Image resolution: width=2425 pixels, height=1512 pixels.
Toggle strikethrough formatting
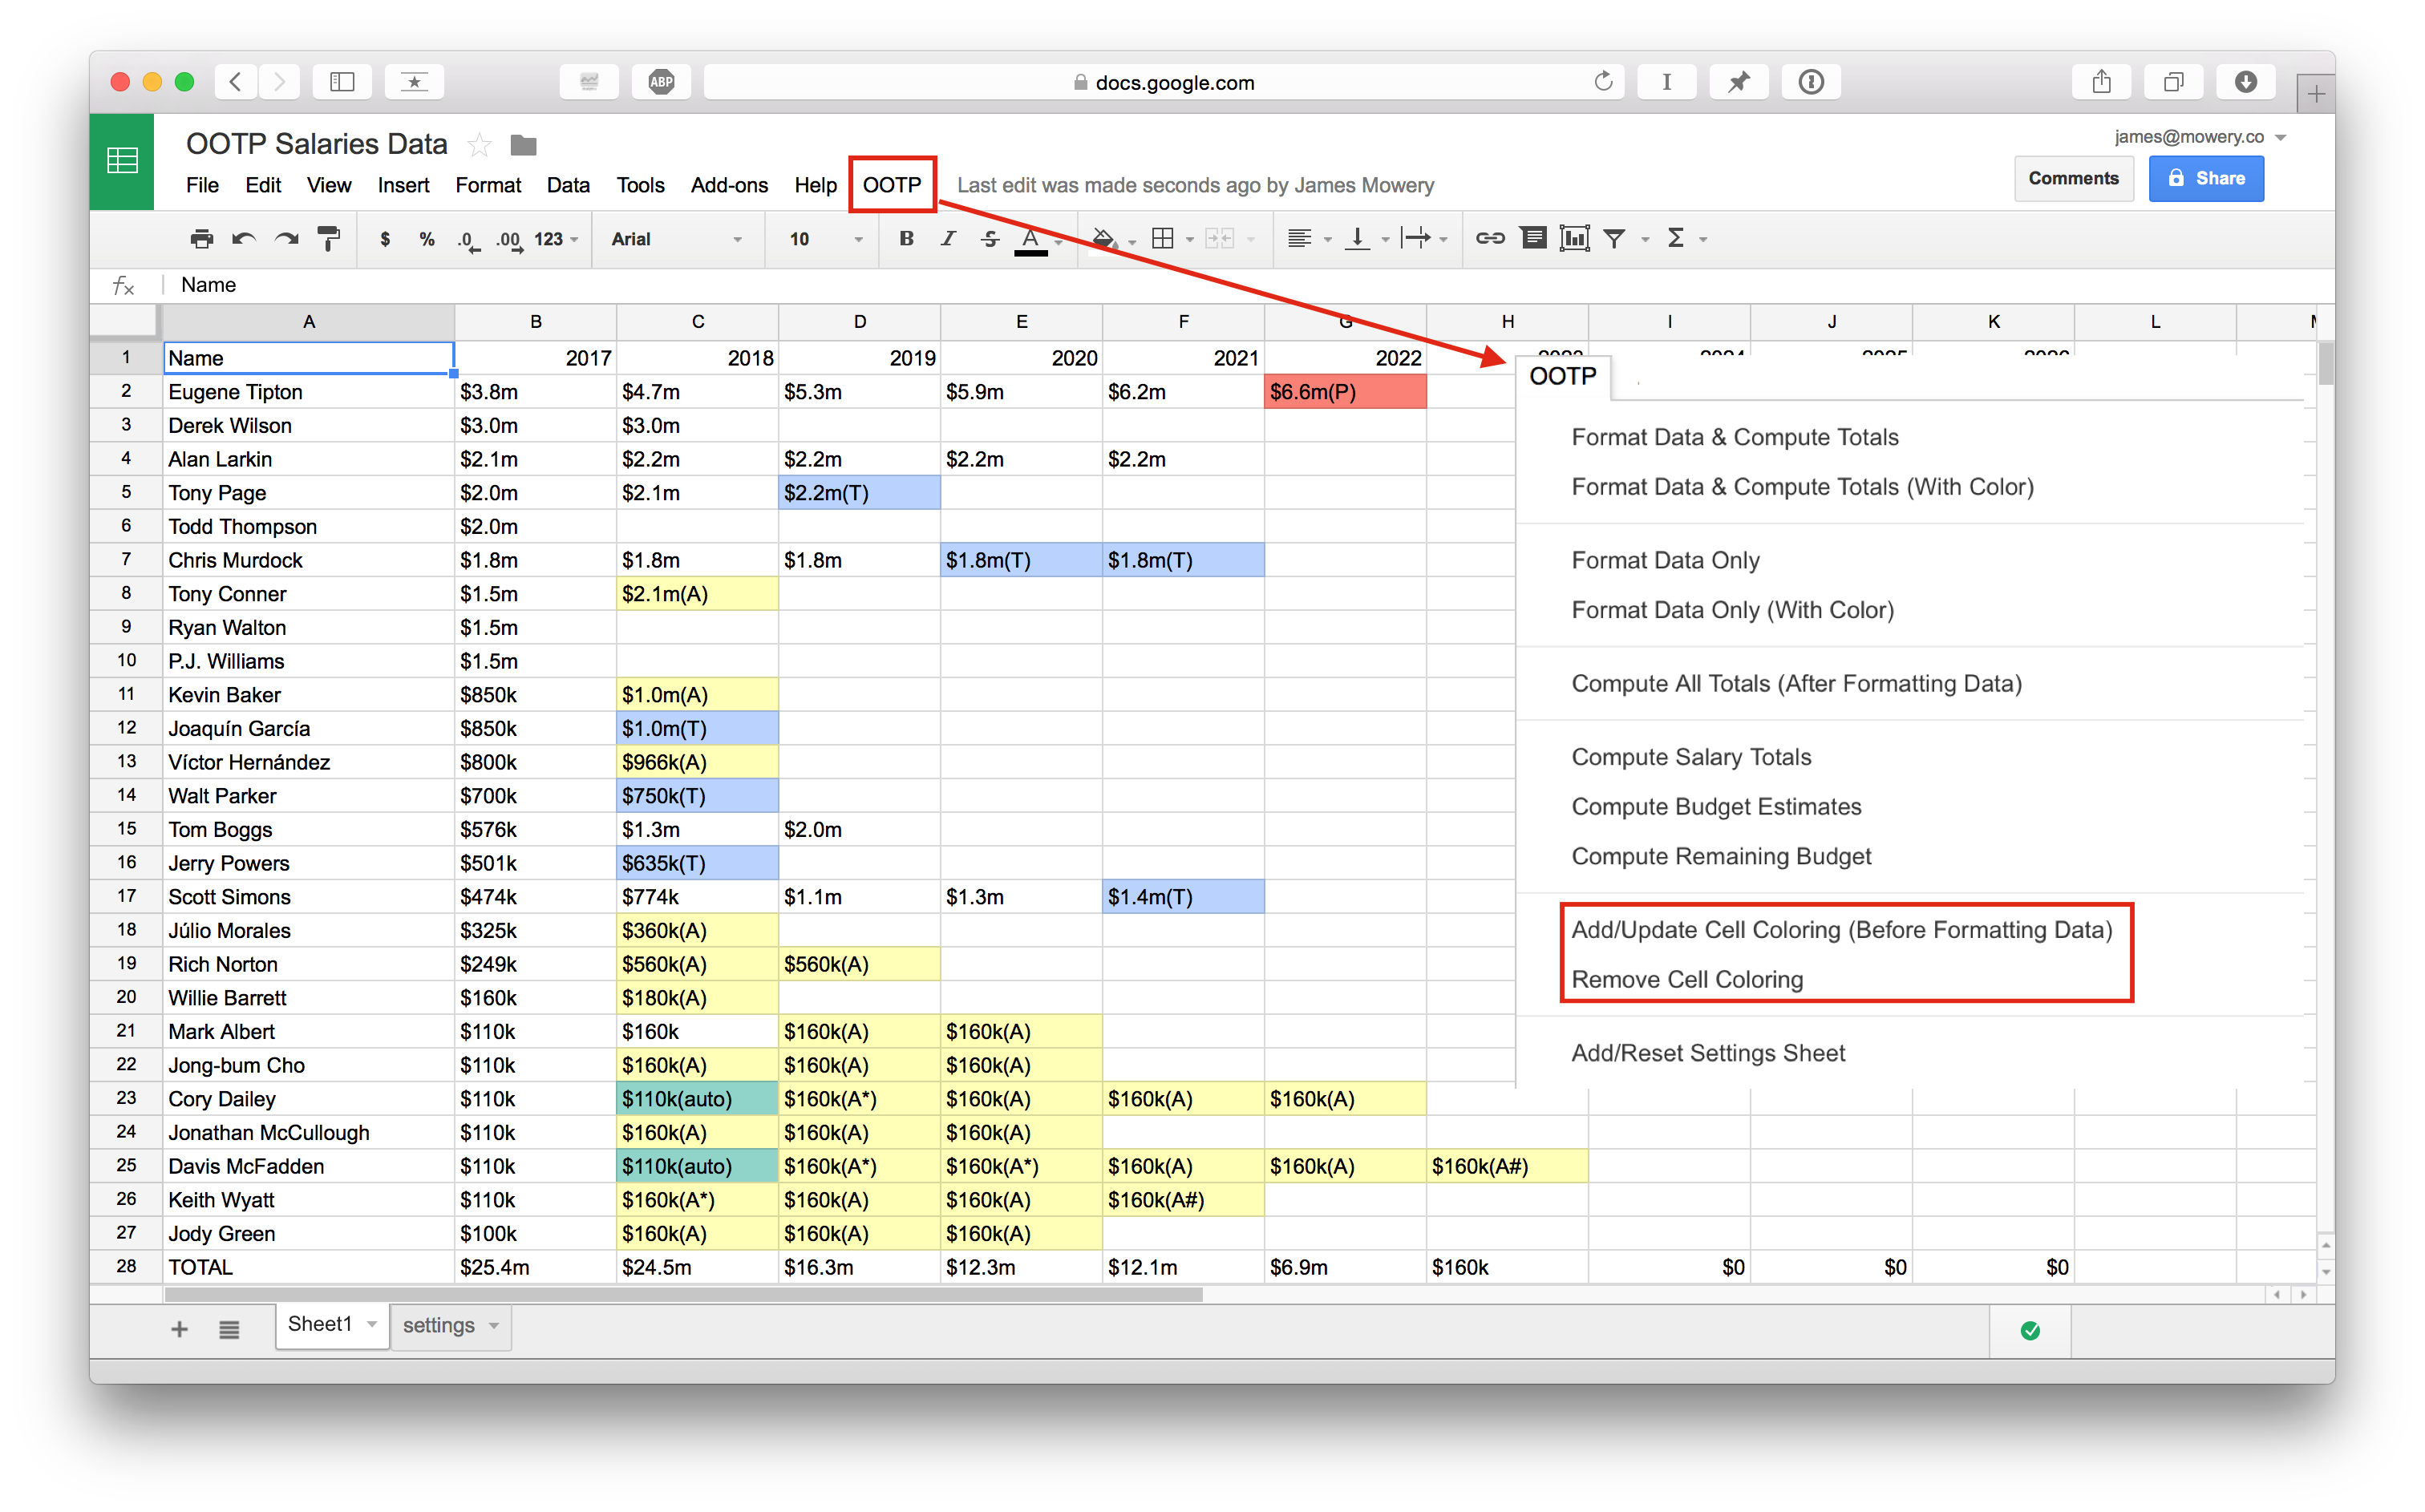990,238
